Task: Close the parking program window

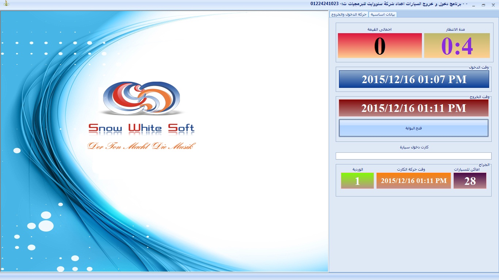Action: [493, 5]
